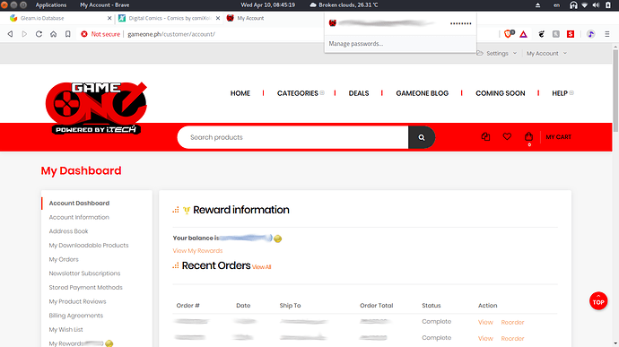Click the Broken clouds weather indicator
The height and width of the screenshot is (347, 619).
344,5
